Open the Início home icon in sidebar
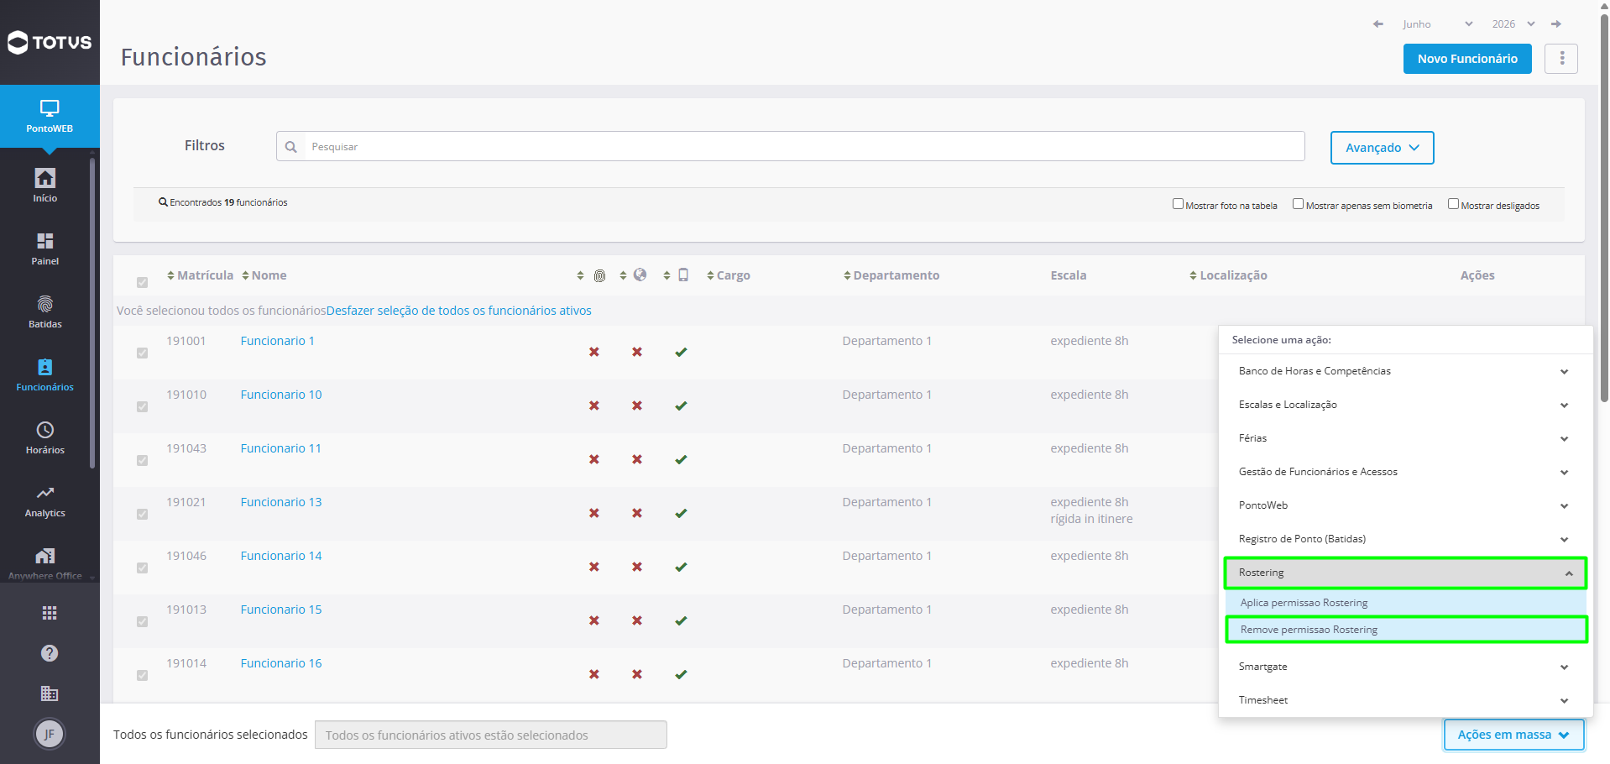The height and width of the screenshot is (764, 1610). (x=45, y=178)
